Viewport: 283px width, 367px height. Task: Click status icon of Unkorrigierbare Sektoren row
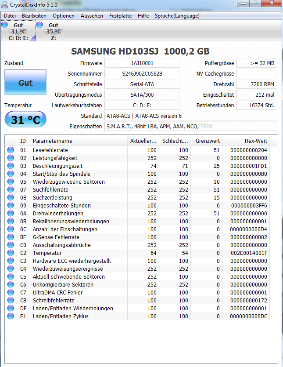[x=11, y=285]
